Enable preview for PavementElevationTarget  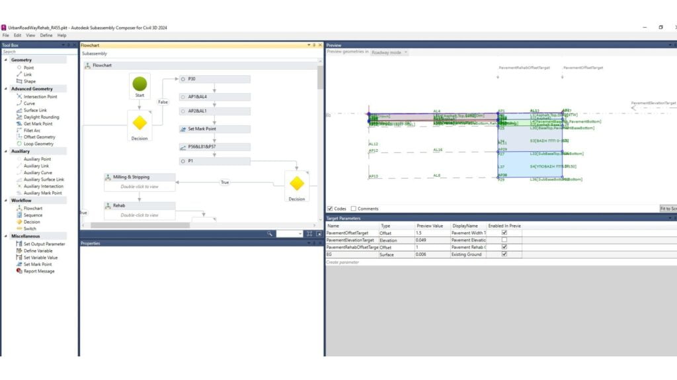coord(504,240)
